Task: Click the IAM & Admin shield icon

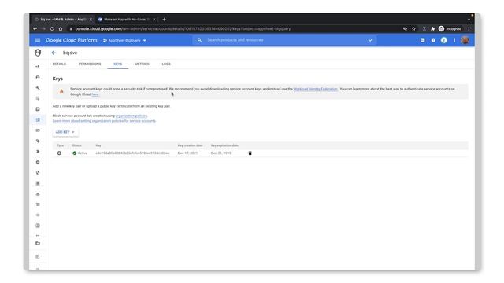Action: click(38, 53)
